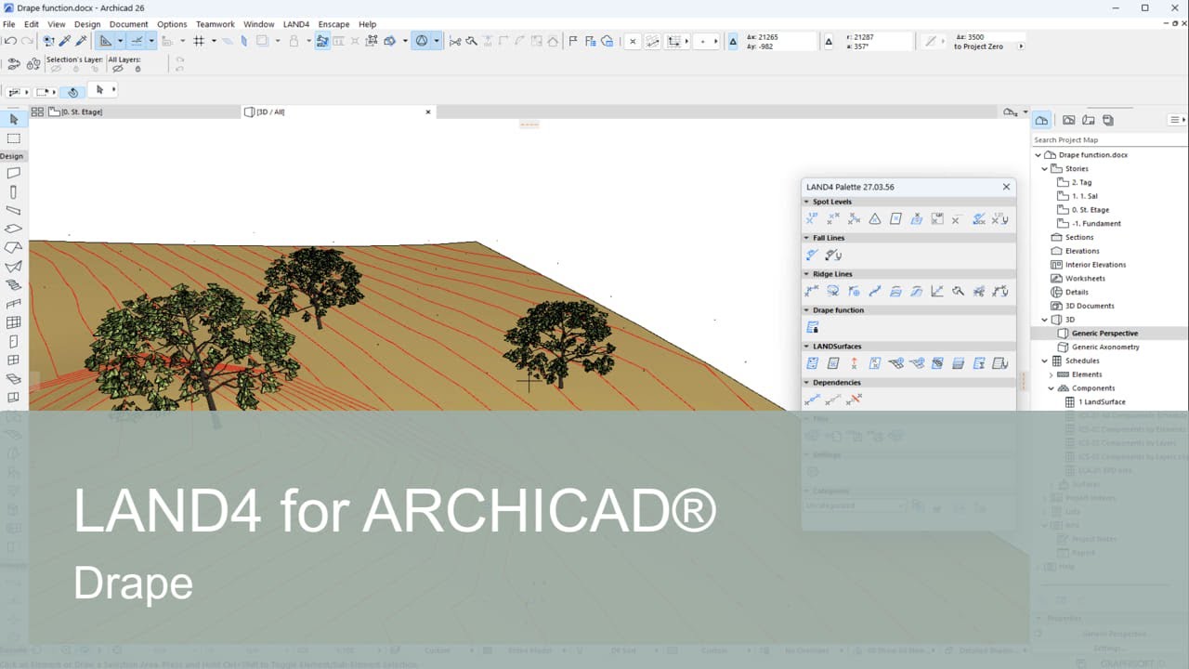
Task: Select Generic Axonometry in Project Map
Action: [1104, 347]
